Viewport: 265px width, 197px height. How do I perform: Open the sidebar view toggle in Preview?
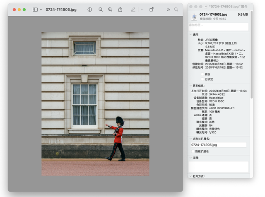35,10
